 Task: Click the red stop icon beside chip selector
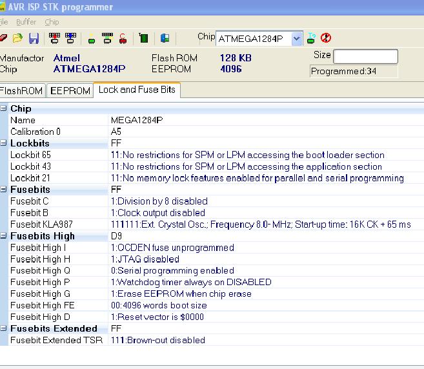(x=325, y=38)
